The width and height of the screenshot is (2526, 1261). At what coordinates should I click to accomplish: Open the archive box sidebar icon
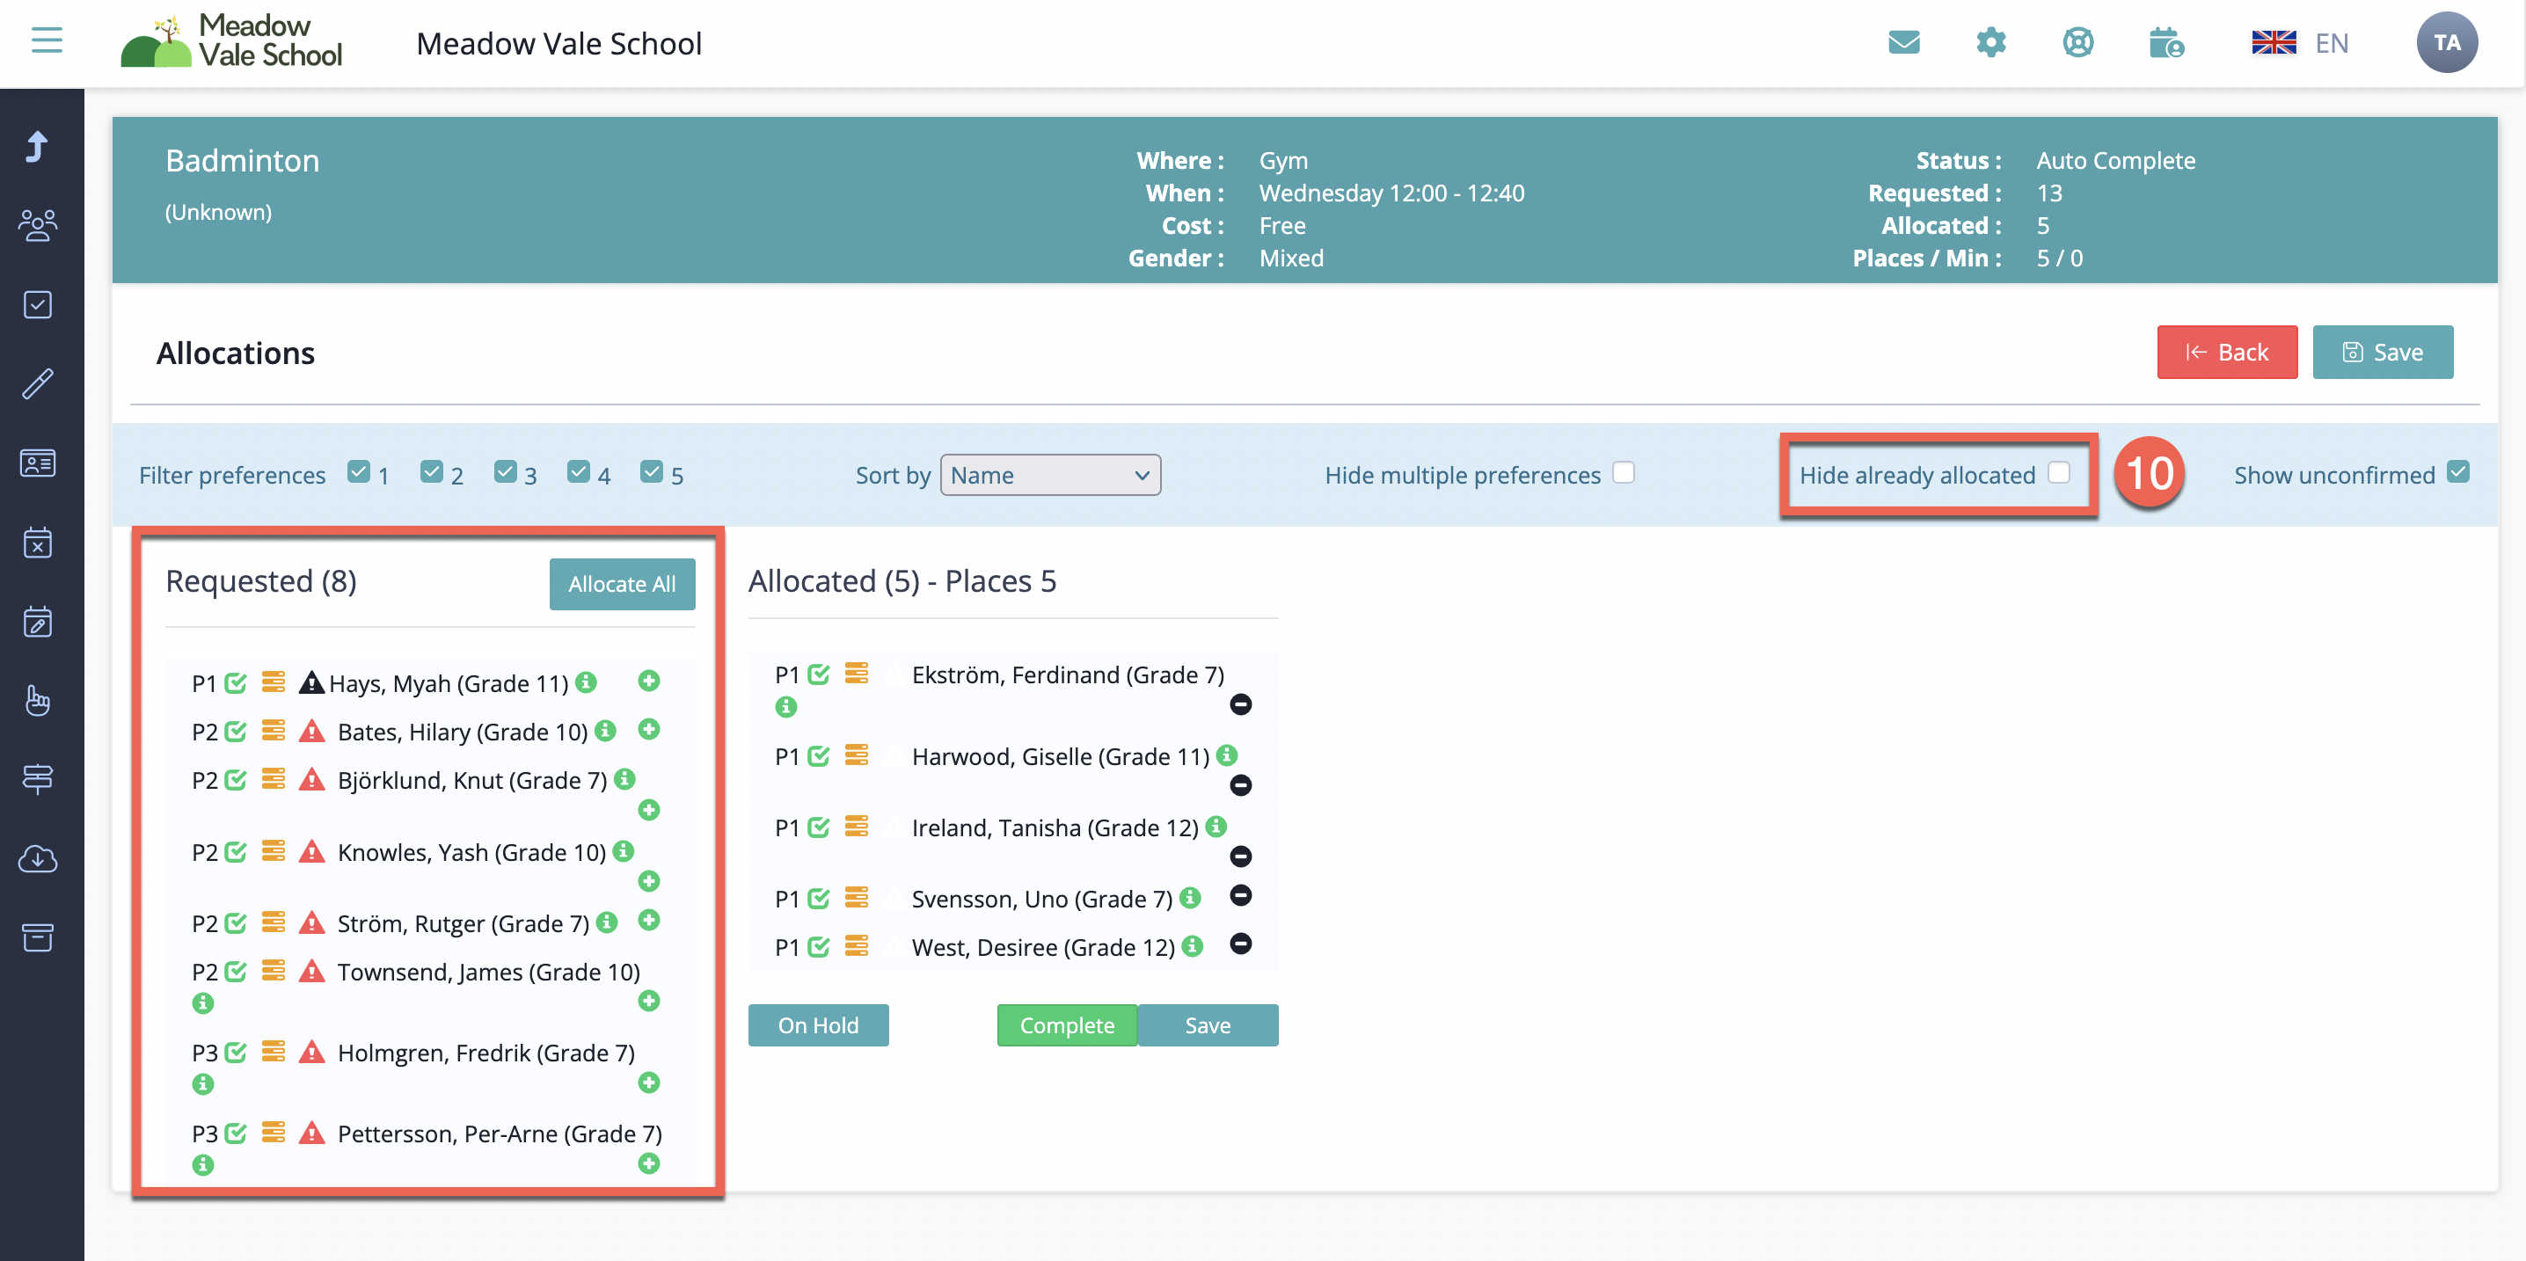point(37,938)
